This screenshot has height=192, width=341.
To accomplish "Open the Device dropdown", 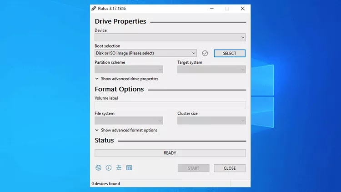I will point(170,37).
